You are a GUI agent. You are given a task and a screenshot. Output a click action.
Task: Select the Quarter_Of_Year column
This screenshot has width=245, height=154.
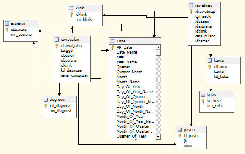(131, 136)
